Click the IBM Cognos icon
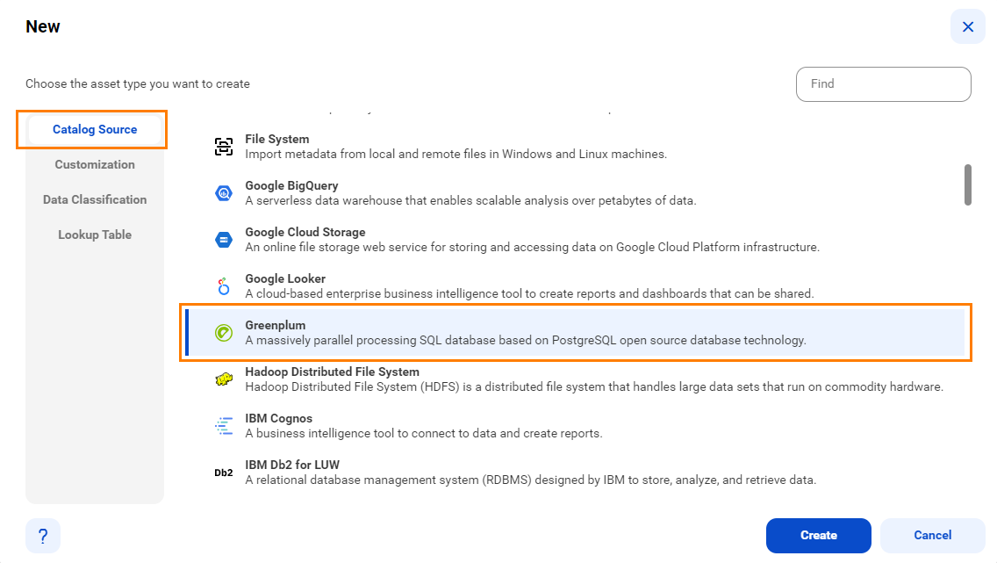997x563 pixels. [224, 426]
